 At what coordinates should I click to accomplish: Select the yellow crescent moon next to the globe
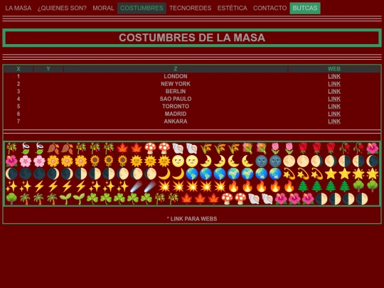(x=178, y=174)
